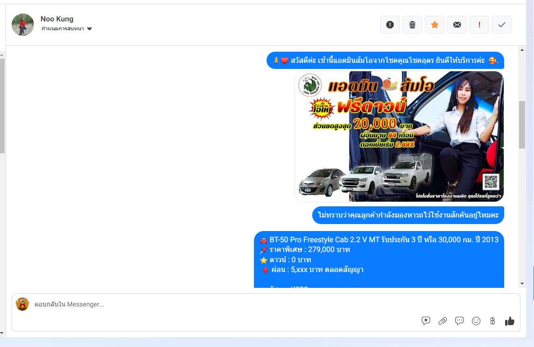This screenshot has width=534, height=347.
Task: Delete conversation using the trash icon
Action: pyautogui.click(x=412, y=25)
